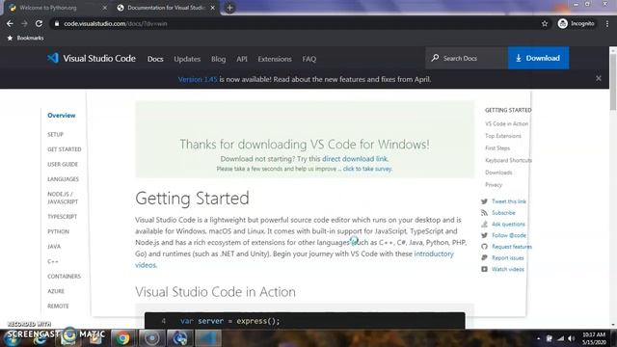The width and height of the screenshot is (617, 347).
Task: Open API in the top navigation
Action: tap(242, 59)
